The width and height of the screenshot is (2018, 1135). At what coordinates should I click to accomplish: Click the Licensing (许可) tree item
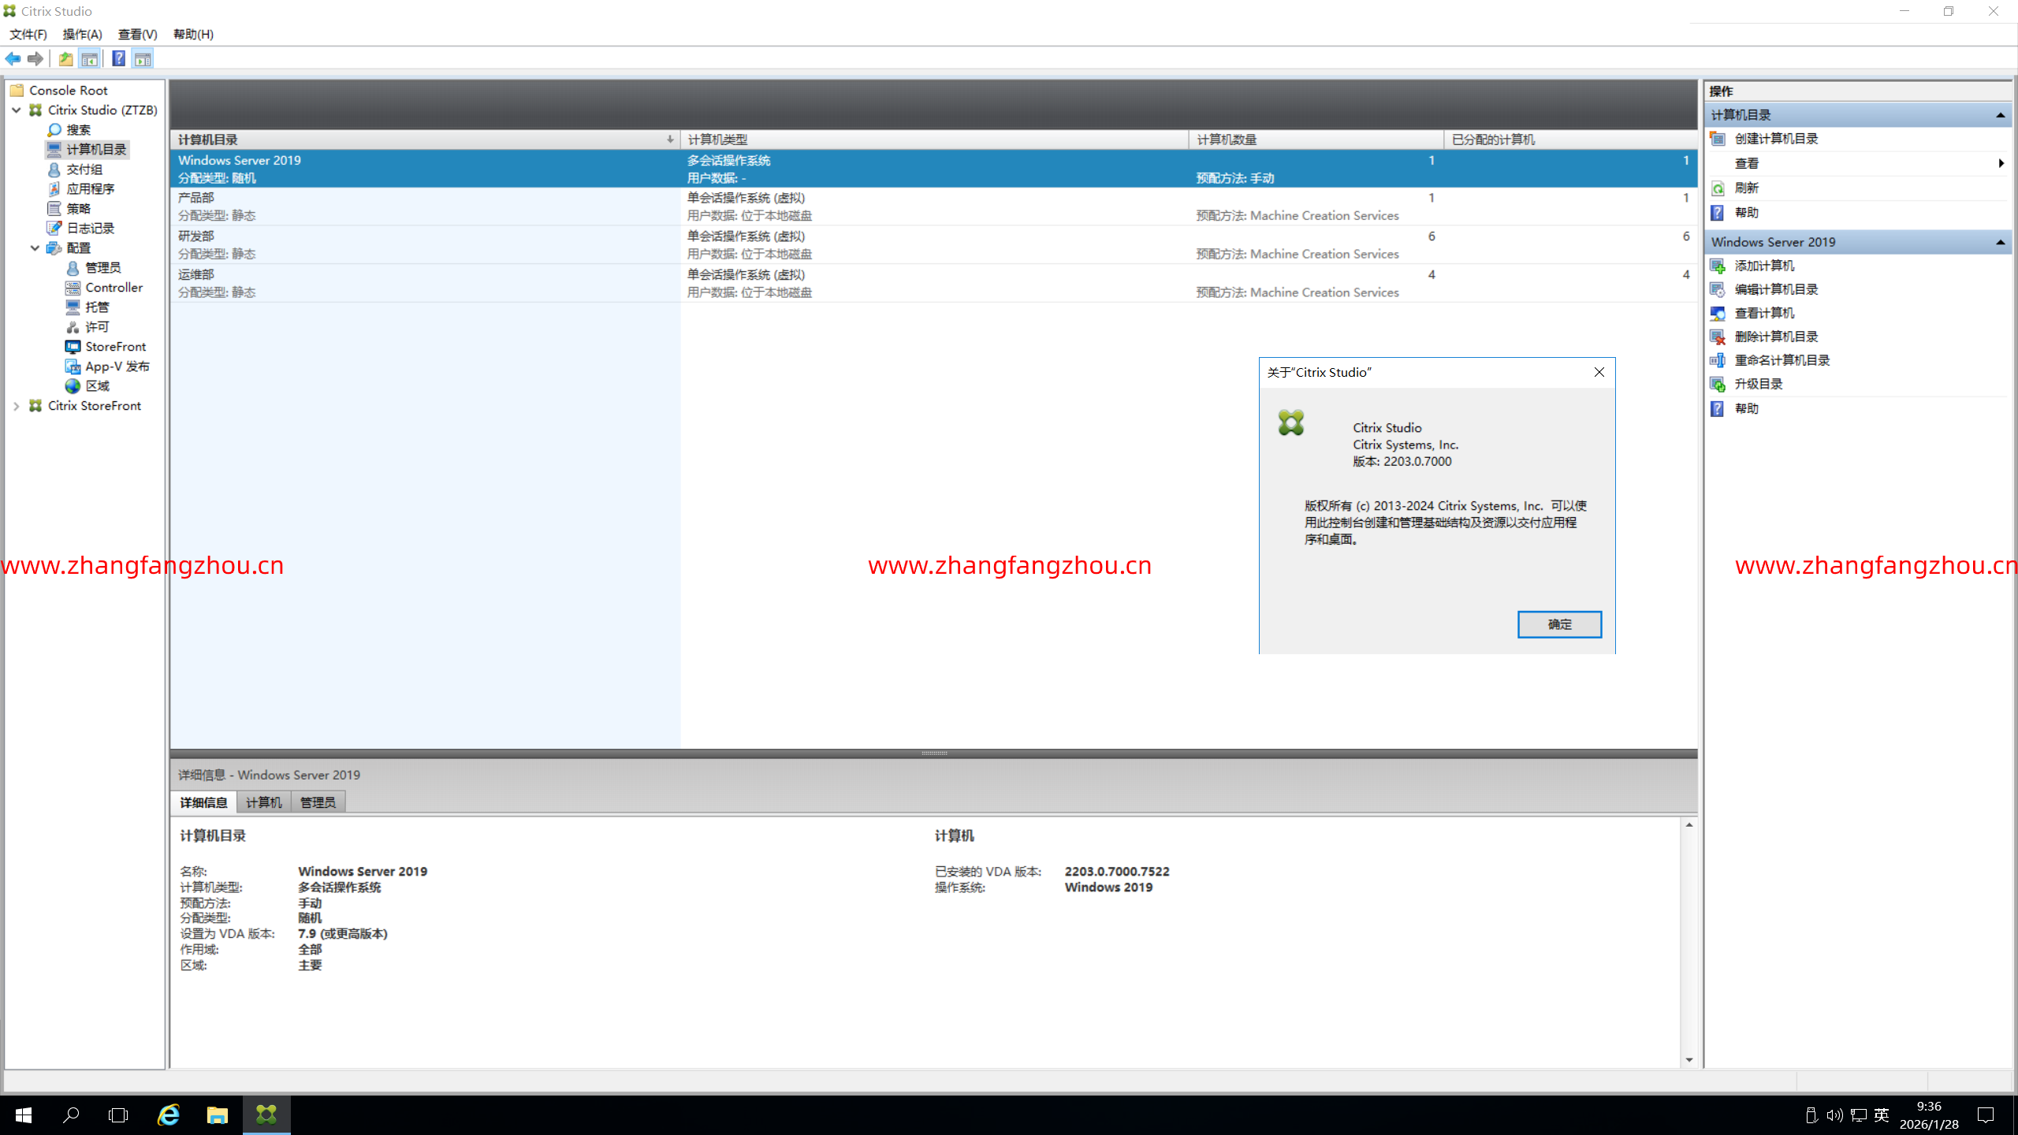[x=97, y=327]
